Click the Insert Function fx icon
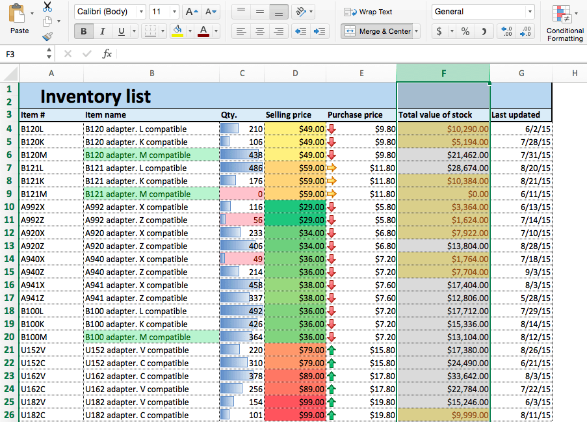Viewport: 587px width, 422px height. pos(107,53)
